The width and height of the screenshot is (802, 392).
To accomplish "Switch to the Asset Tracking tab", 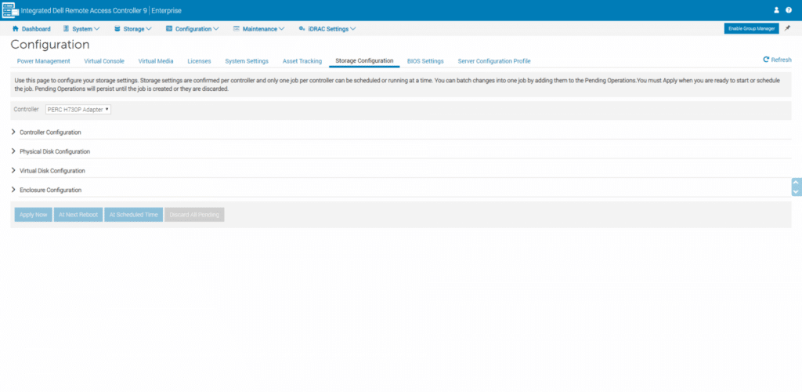I will pyautogui.click(x=302, y=61).
